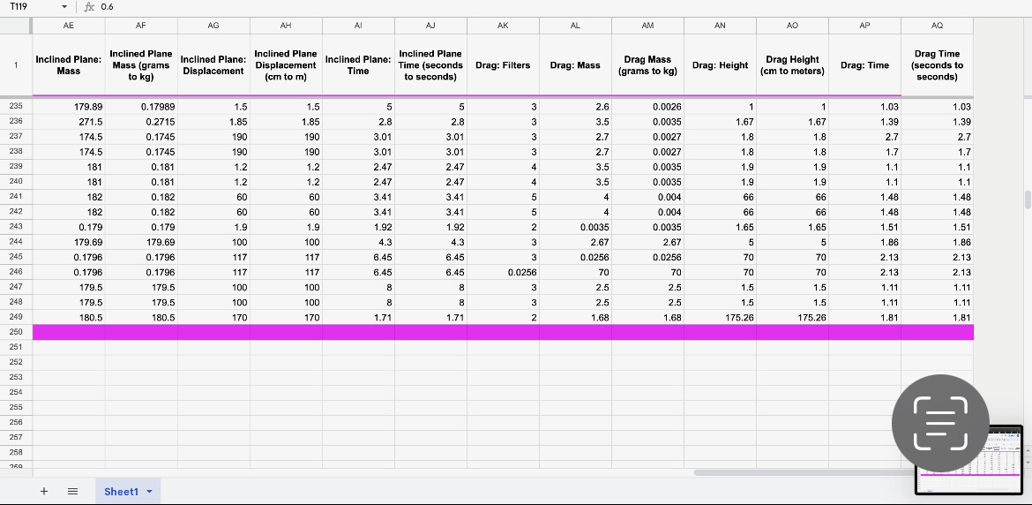
Task: Select cell 4.3 in Inclined Plane: Time column
Action: coord(358,242)
